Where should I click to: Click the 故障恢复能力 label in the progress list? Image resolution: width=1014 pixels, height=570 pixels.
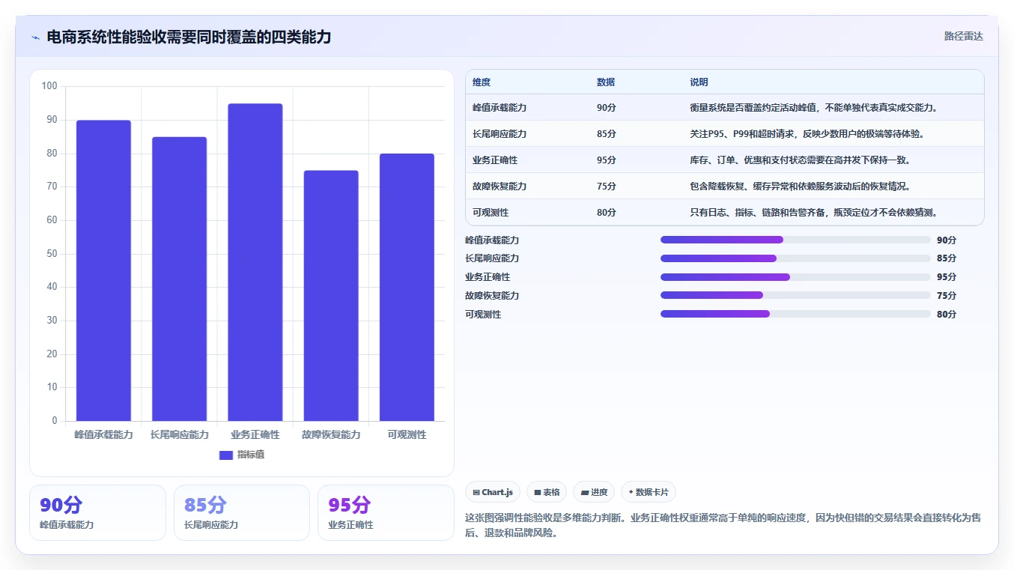pyautogui.click(x=492, y=295)
